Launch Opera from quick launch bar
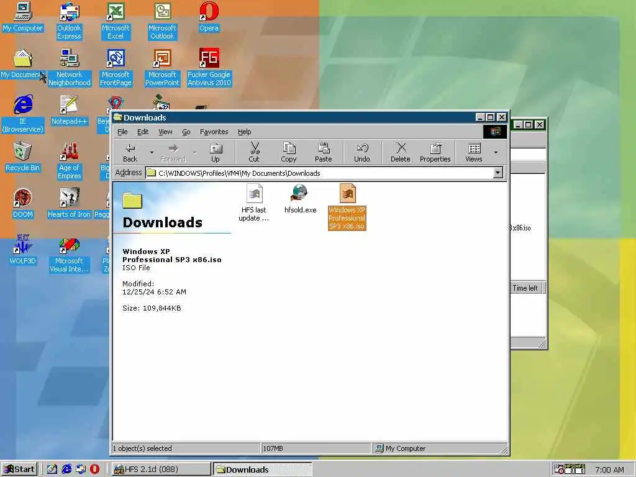Image resolution: width=636 pixels, height=477 pixels. tap(94, 470)
